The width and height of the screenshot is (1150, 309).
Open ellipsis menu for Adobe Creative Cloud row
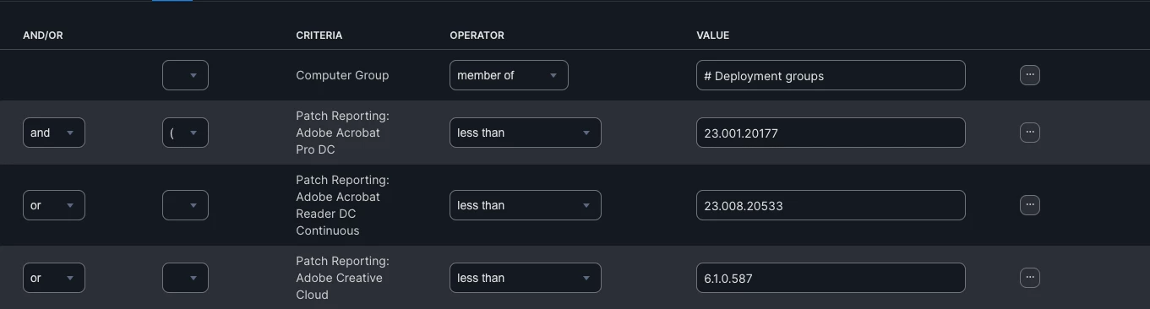(x=1029, y=278)
